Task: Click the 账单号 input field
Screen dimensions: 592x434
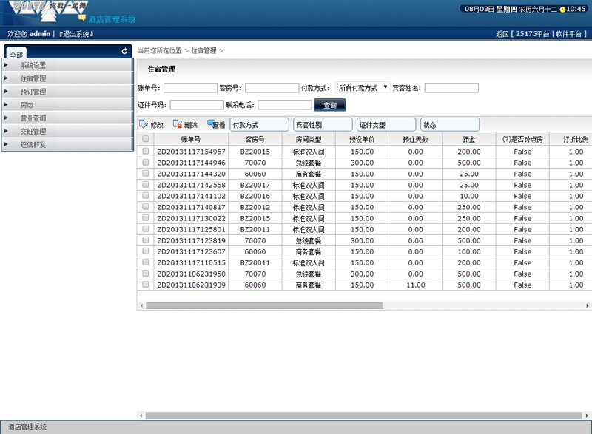Action: click(x=190, y=88)
